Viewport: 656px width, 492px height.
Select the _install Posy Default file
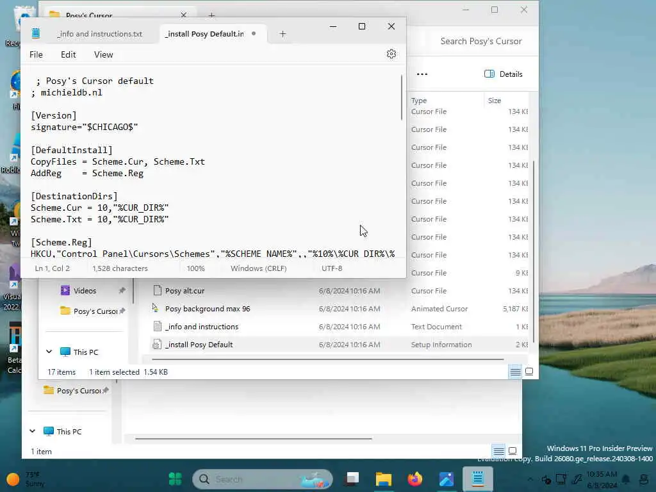pyautogui.click(x=199, y=345)
